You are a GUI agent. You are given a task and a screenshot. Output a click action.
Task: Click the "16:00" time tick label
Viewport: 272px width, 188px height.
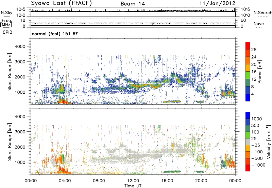tap(167, 181)
